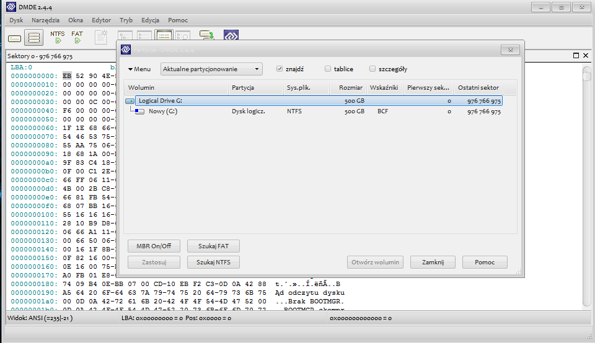Screen dimensions: 595x343
Task: Maximize the hex editor inner pane
Action: click(x=576, y=56)
